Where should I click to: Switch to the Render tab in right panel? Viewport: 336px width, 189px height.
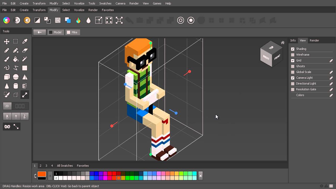click(x=314, y=40)
